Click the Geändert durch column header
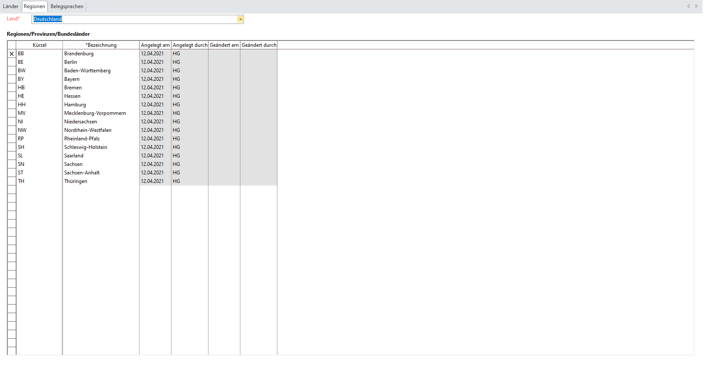 [x=259, y=45]
